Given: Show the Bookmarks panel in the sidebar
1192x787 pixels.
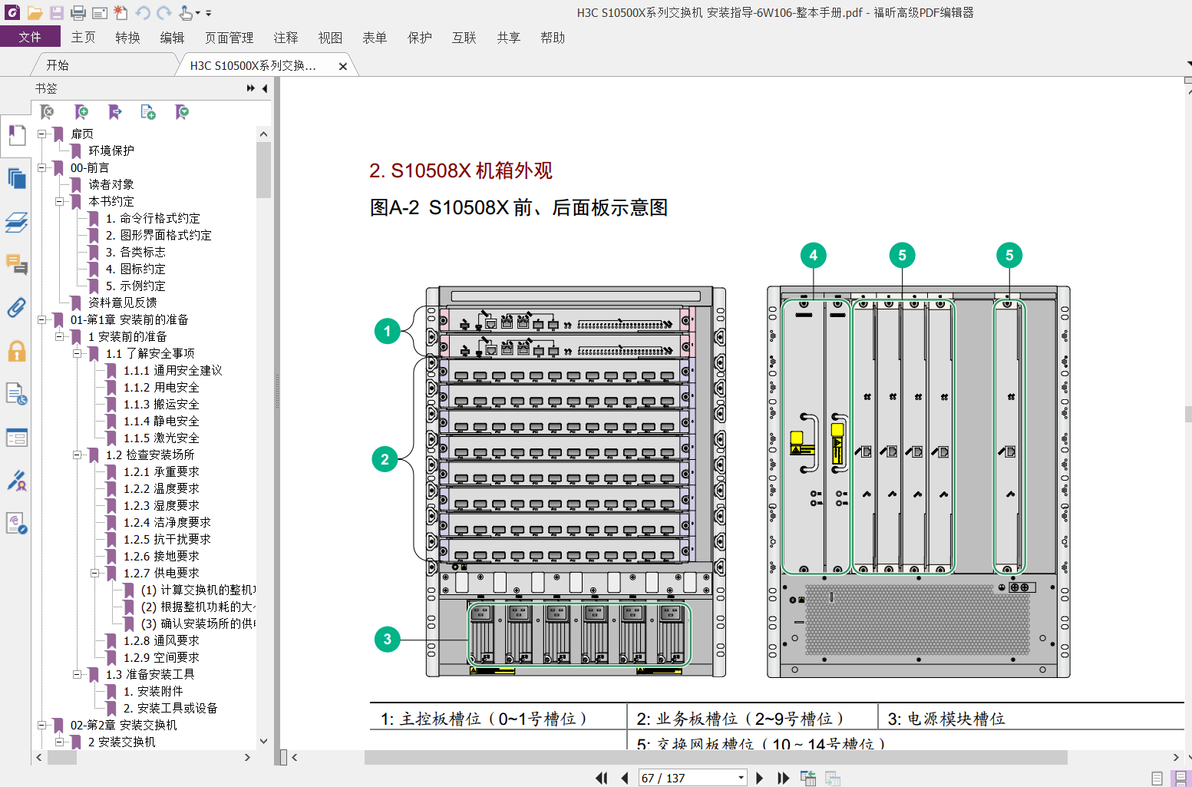Looking at the screenshot, I should [x=17, y=135].
